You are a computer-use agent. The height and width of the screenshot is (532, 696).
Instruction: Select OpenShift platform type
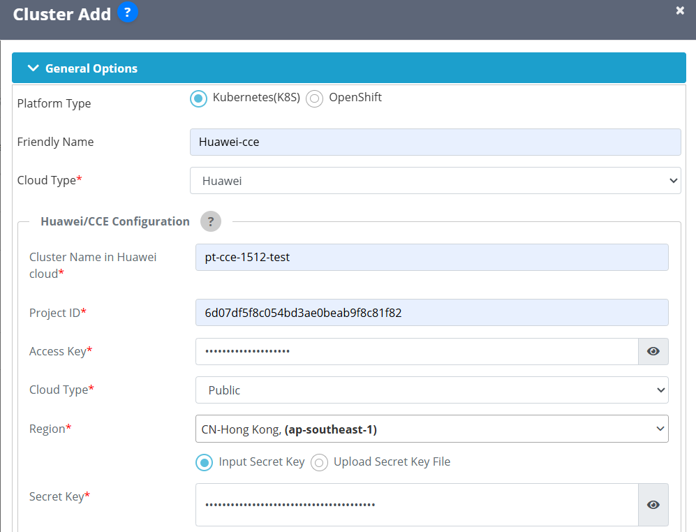[314, 98]
